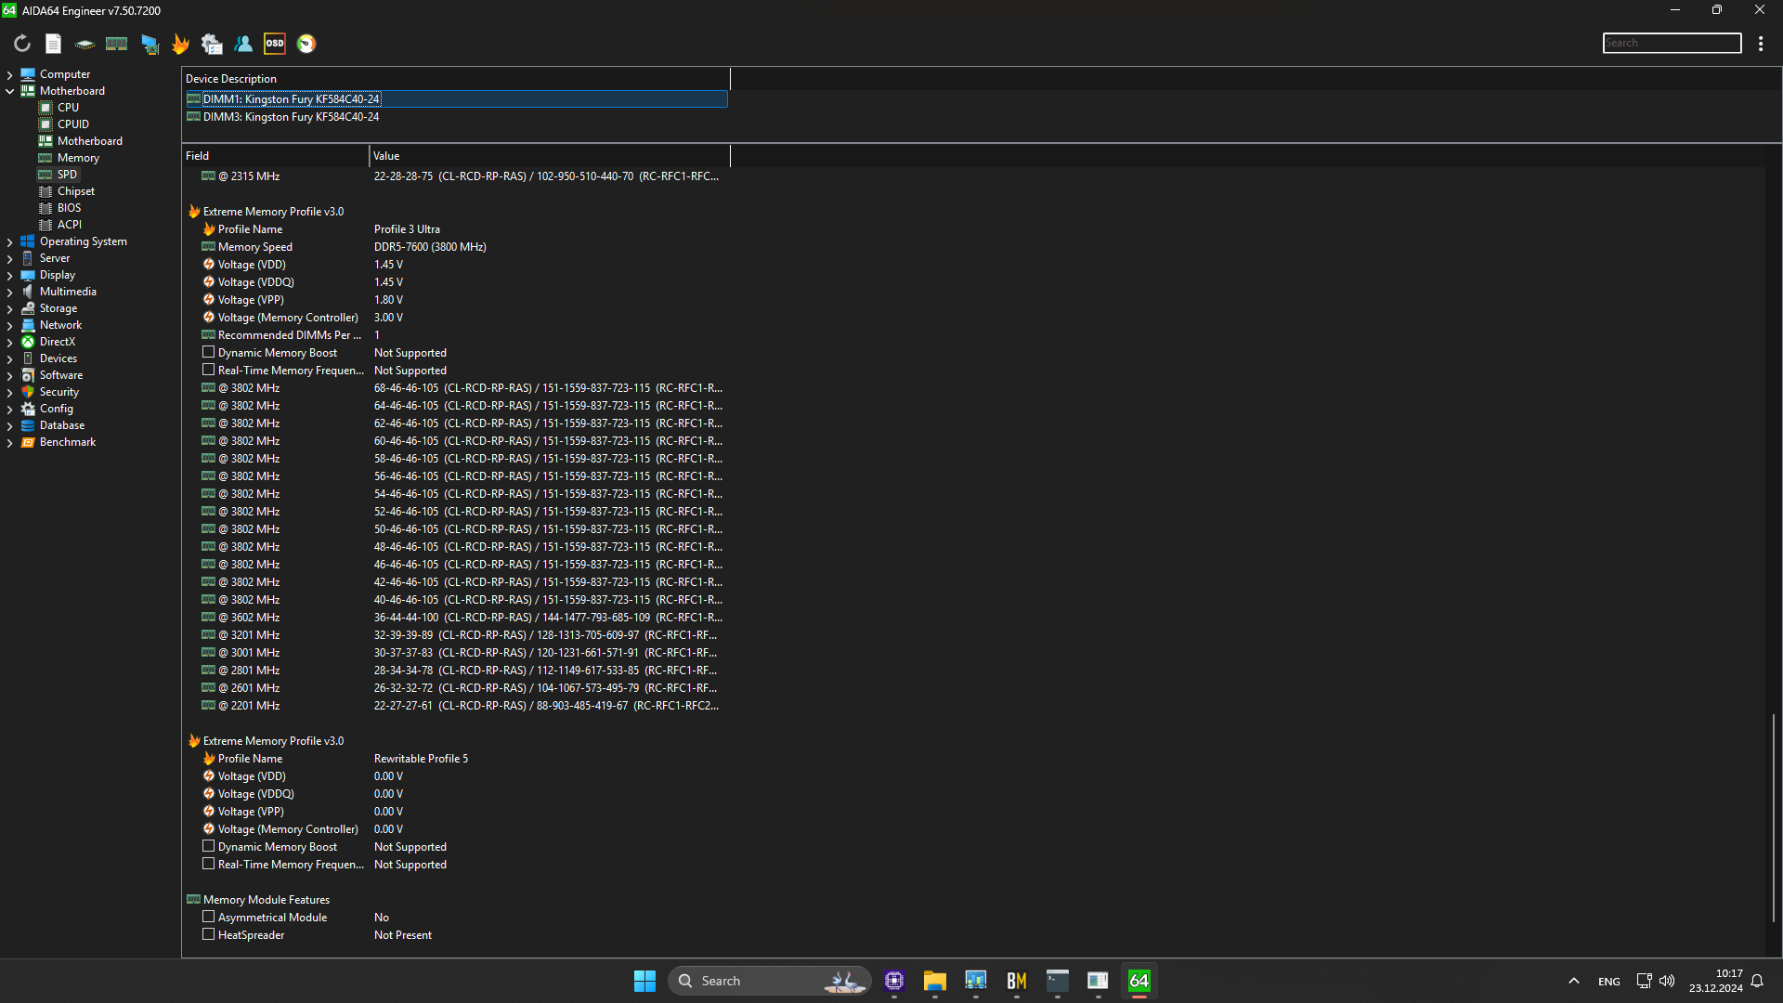Viewport: 1783px width, 1003px height.
Task: Click the Refresh toolbar icon
Action: tap(22, 44)
